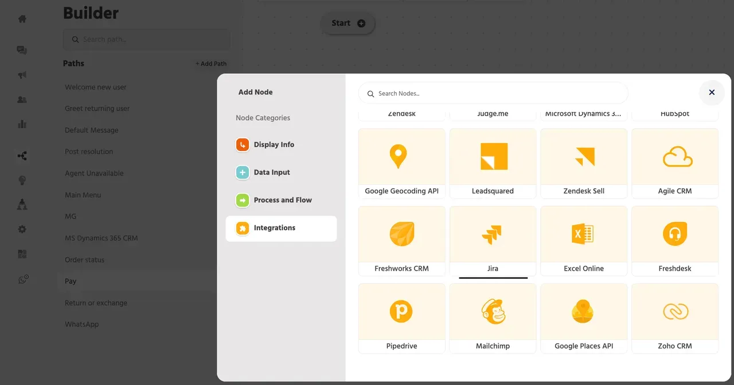734x385 pixels.
Task: Open the chat conversations sidebar icon
Action: coord(22,50)
